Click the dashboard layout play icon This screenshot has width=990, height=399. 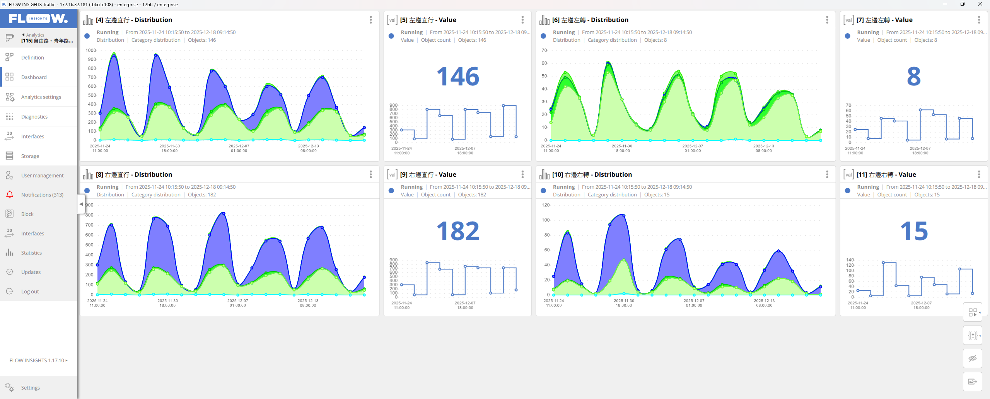point(973,312)
